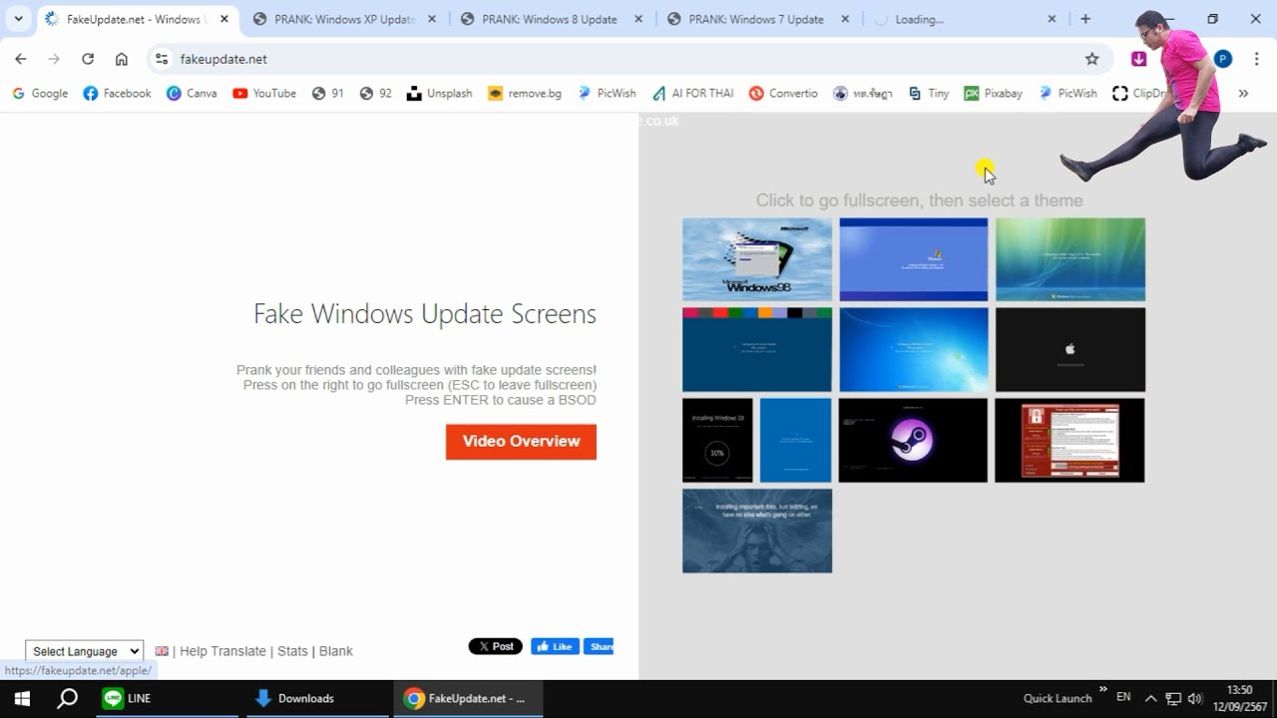Screen dimensions: 1277x718
Task: Open volume control in system tray
Action: 1195,698
